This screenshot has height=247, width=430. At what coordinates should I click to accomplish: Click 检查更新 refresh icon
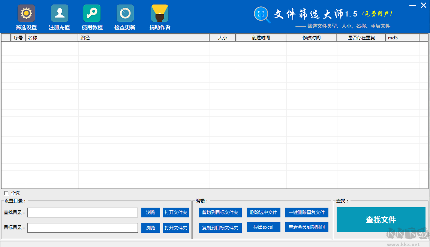click(x=125, y=13)
